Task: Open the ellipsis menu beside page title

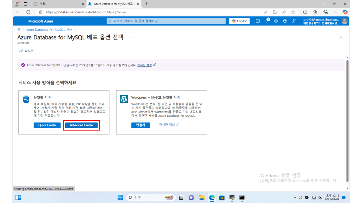Action: [131, 37]
